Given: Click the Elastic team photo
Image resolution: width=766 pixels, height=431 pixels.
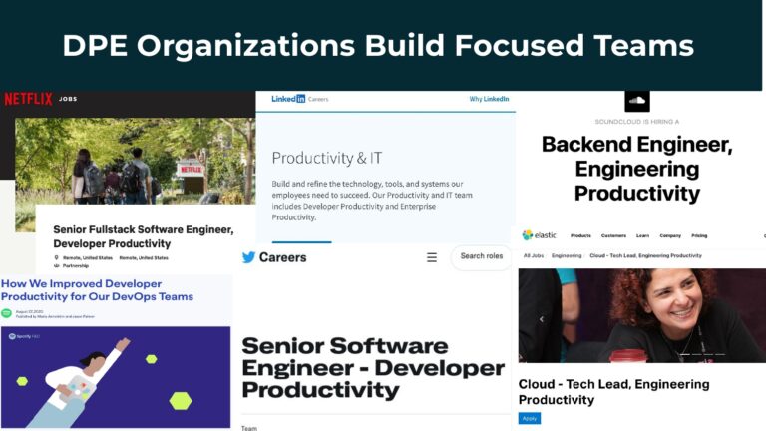Looking at the screenshot, I should [642, 315].
